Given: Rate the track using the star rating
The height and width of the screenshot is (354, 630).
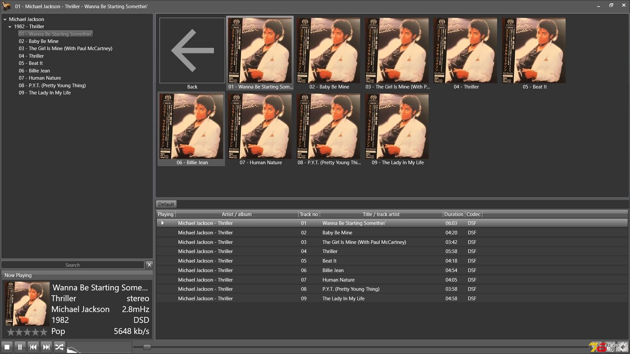Looking at the screenshot, I should tap(27, 332).
